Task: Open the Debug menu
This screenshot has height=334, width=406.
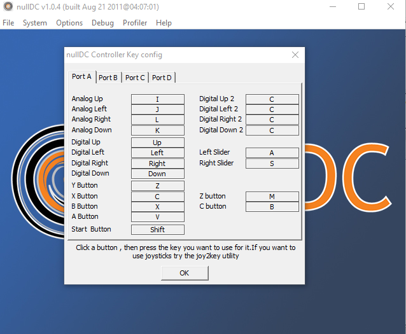Action: 102,23
